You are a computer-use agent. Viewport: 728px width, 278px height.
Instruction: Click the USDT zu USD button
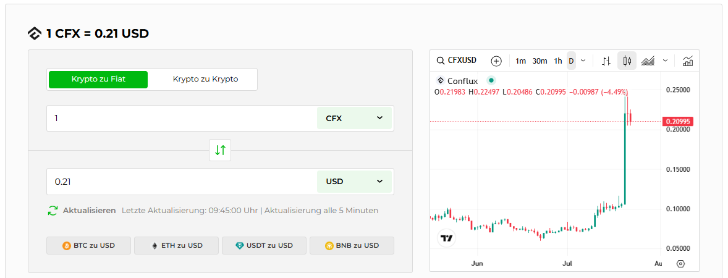(264, 245)
